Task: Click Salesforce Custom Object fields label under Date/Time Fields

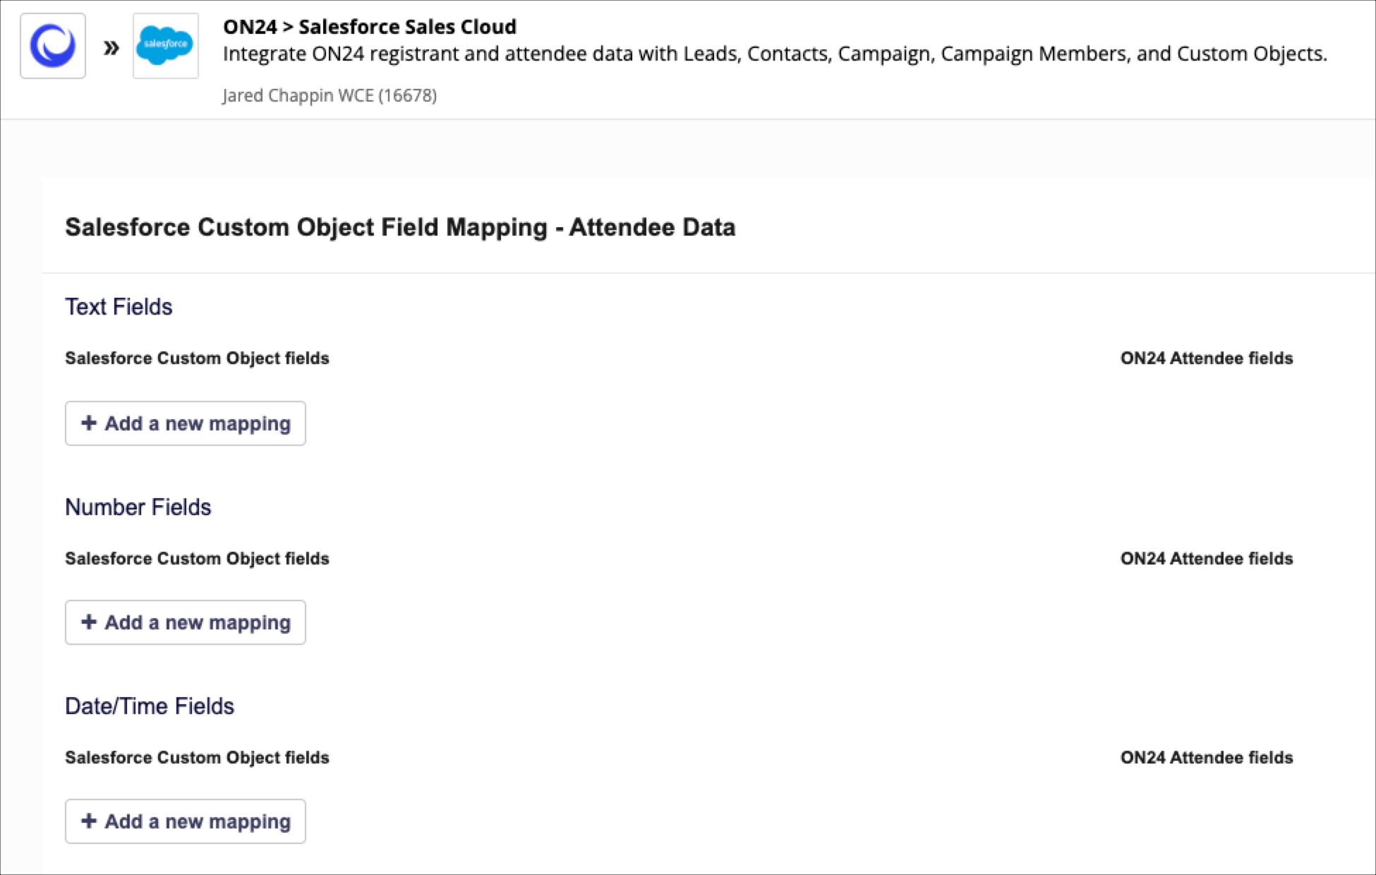Action: point(198,758)
